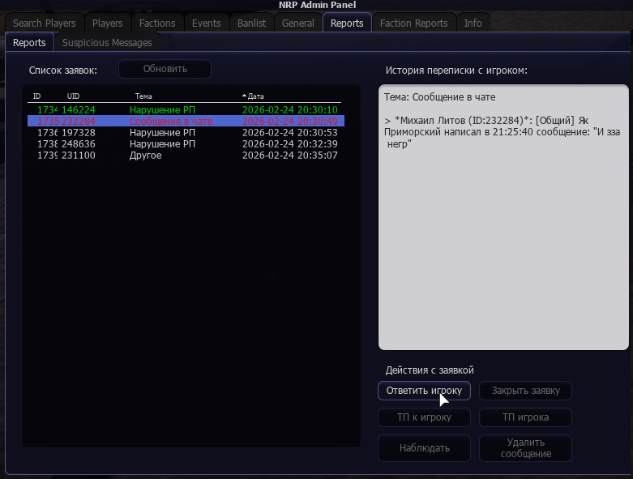The width and height of the screenshot is (633, 479).
Task: Switch to Suspicious Messages sub-tab
Action: (107, 43)
